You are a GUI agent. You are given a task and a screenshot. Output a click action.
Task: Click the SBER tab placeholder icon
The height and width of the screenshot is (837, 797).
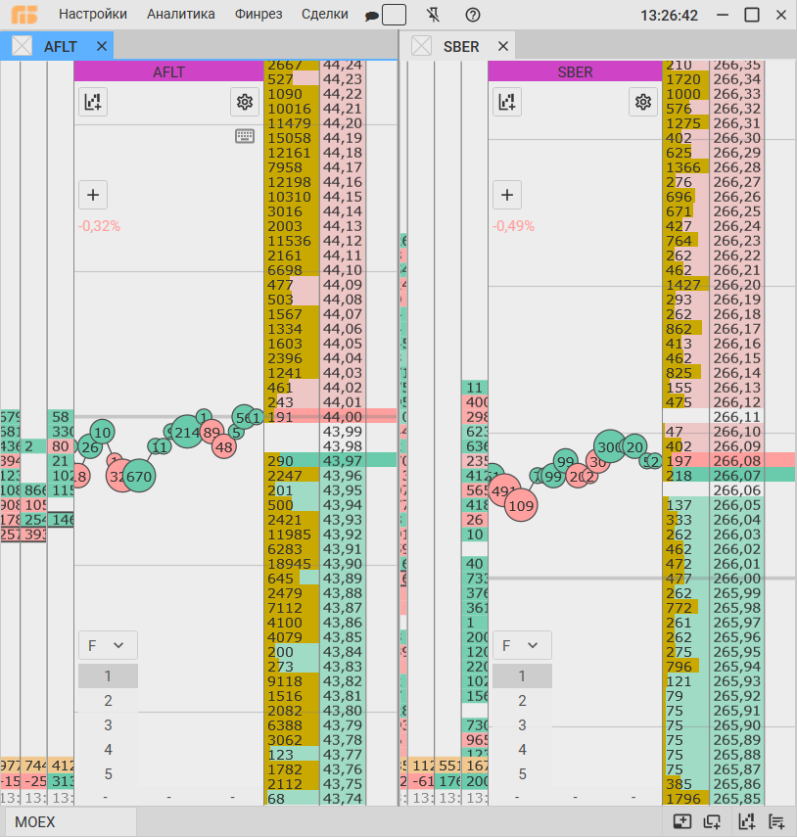coord(421,46)
